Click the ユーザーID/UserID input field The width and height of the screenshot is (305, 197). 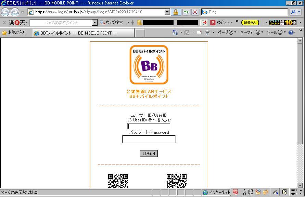coord(149,126)
